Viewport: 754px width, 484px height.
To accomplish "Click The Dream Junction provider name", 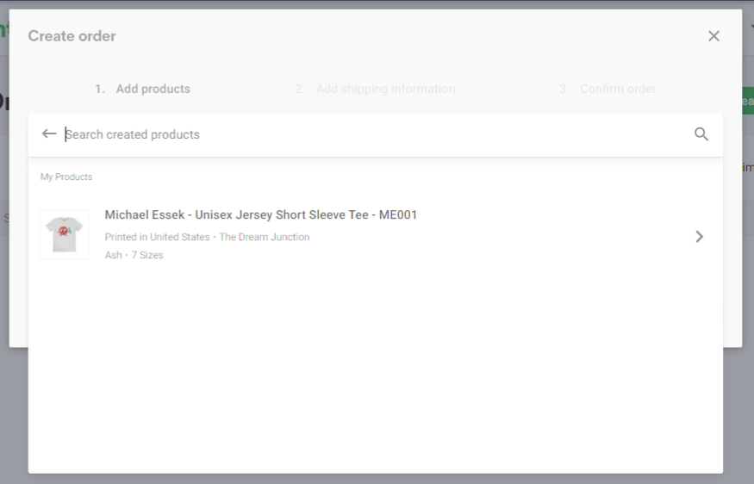I will coord(265,237).
